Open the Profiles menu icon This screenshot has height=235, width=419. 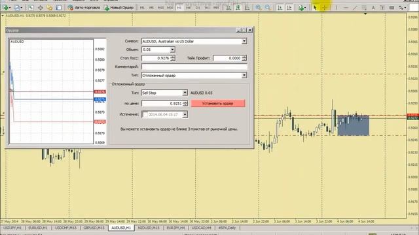[x=18, y=8]
